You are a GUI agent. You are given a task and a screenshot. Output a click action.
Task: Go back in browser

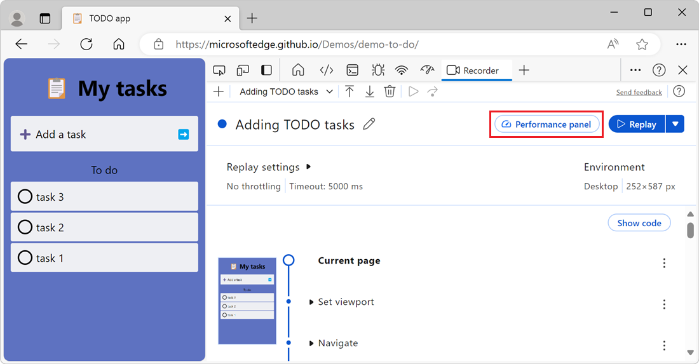[22, 44]
